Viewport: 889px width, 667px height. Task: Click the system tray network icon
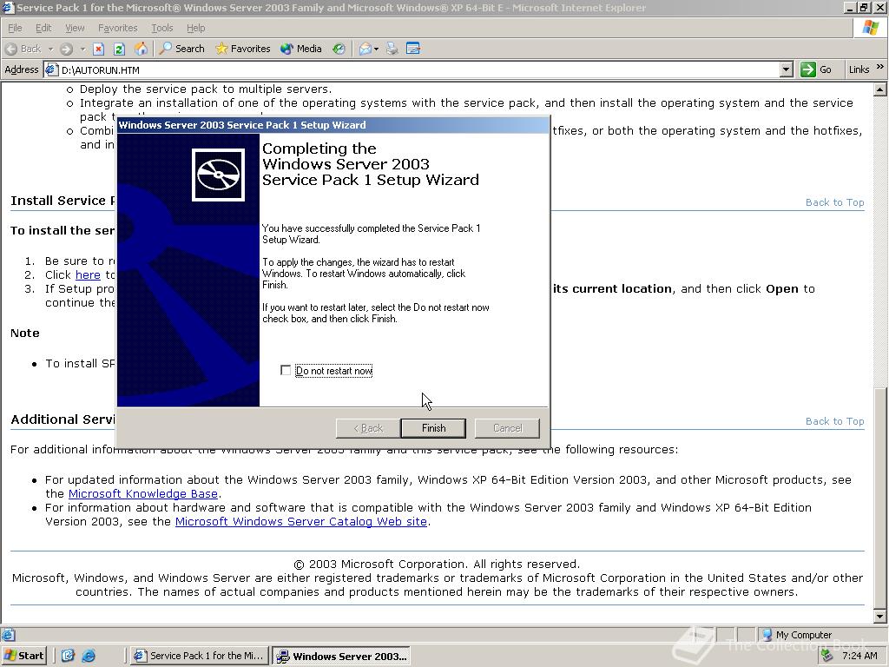point(826,656)
